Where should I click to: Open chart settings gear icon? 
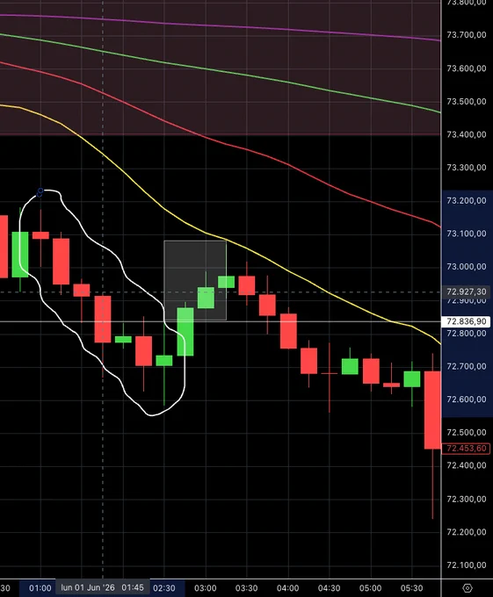pos(468,588)
